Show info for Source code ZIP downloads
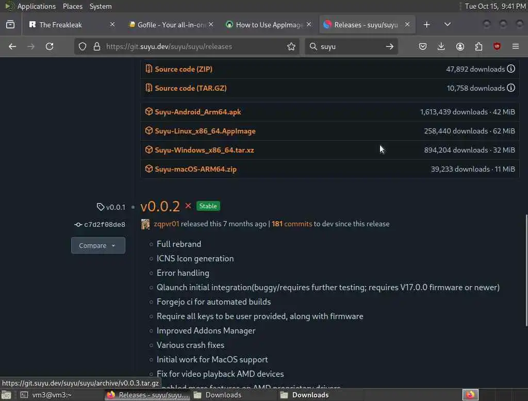This screenshot has width=528, height=401. [511, 69]
